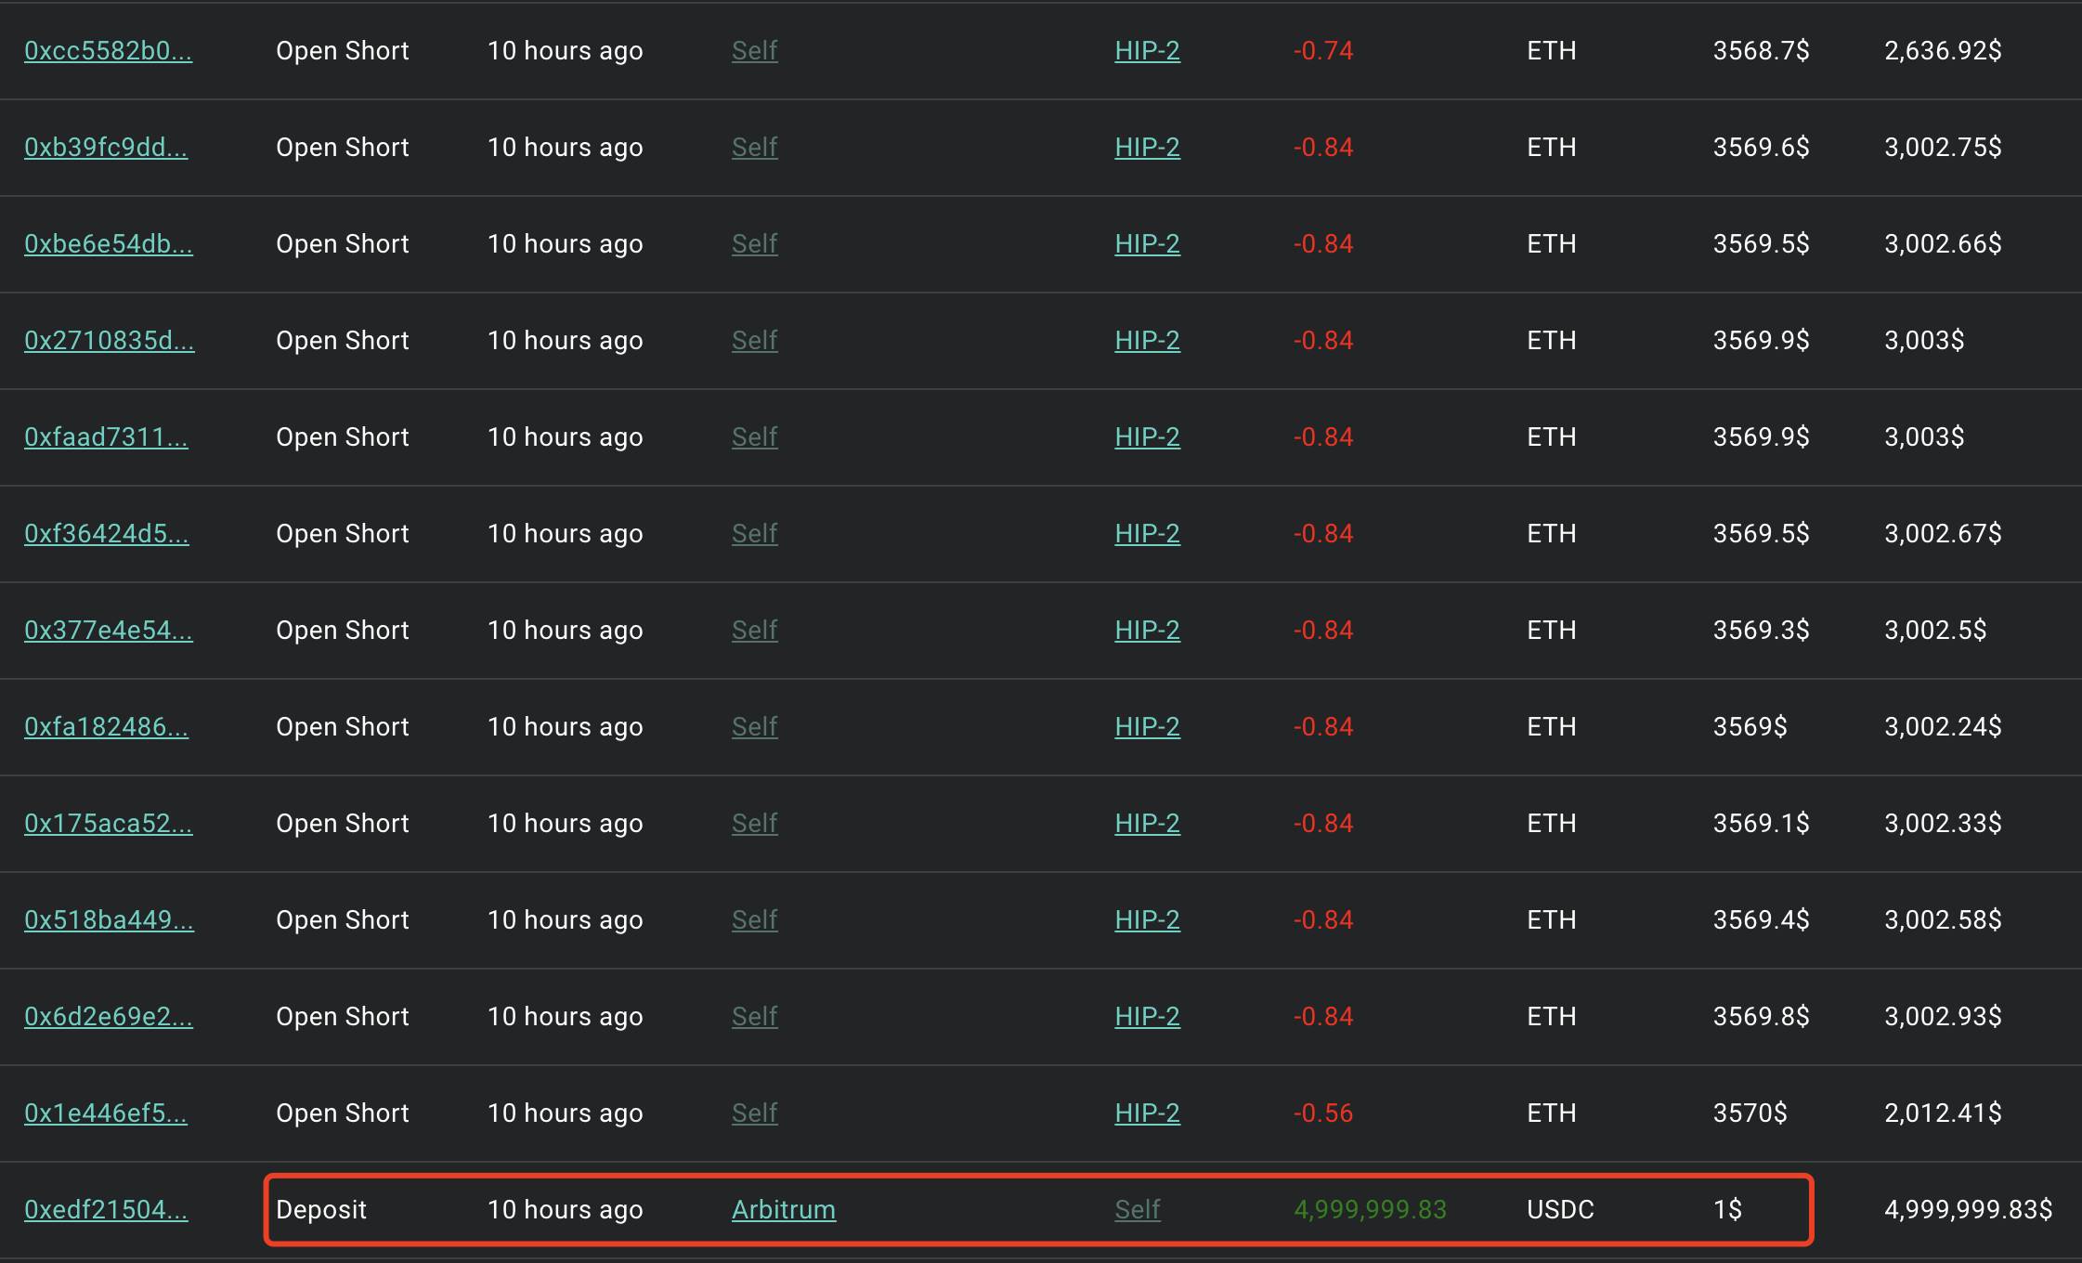Open transaction hash 0x6d2e69e2...
This screenshot has height=1263, width=2082.
(109, 1016)
